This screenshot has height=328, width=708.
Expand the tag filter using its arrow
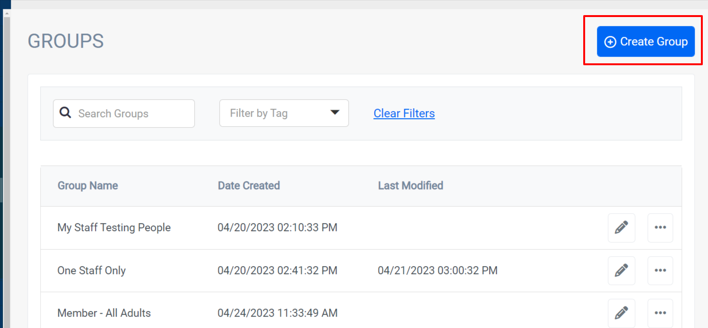(x=336, y=113)
